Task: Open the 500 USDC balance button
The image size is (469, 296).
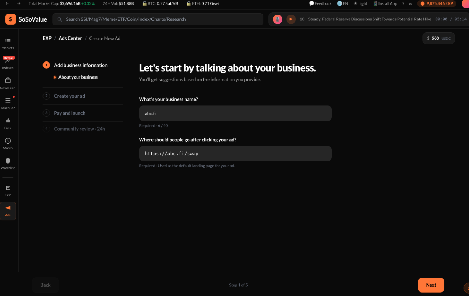Action: 439,38
